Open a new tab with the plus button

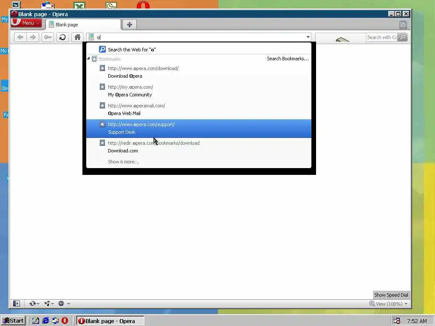(x=129, y=24)
